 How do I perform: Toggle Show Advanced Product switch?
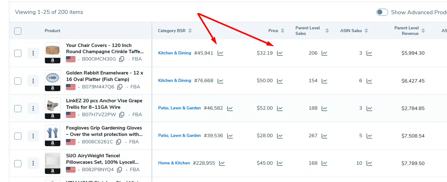coord(382,12)
